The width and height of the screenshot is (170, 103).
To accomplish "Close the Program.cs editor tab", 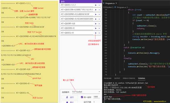I will click(x=116, y=3).
